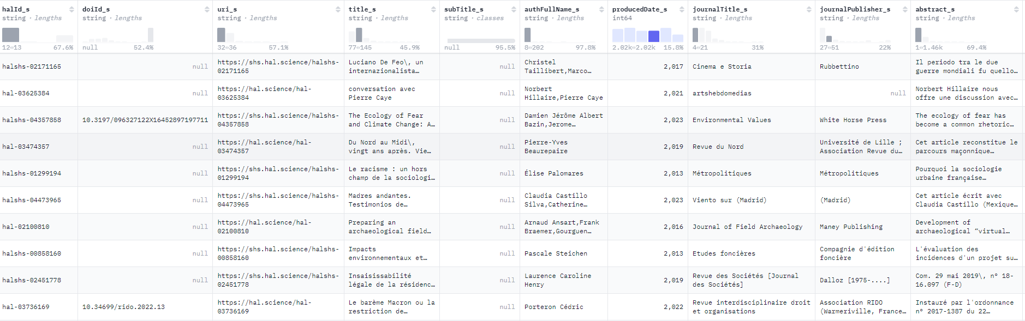Viewport: 1025px width, 321px height.
Task: Sort the authFullName_s column
Action: tap(601, 9)
